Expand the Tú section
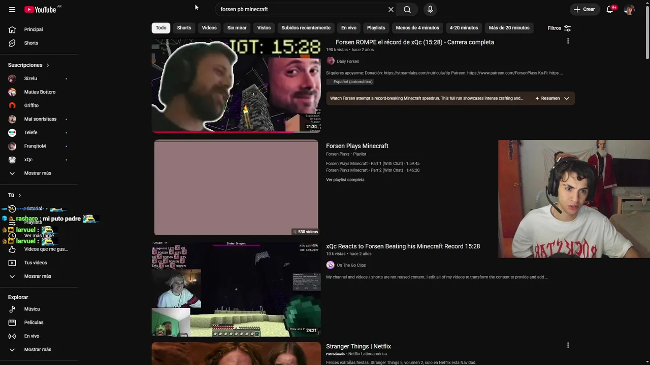 (x=15, y=195)
